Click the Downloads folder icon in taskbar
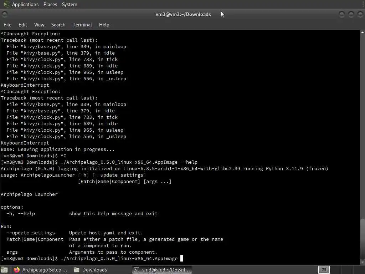The image size is (365, 274). (x=77, y=270)
